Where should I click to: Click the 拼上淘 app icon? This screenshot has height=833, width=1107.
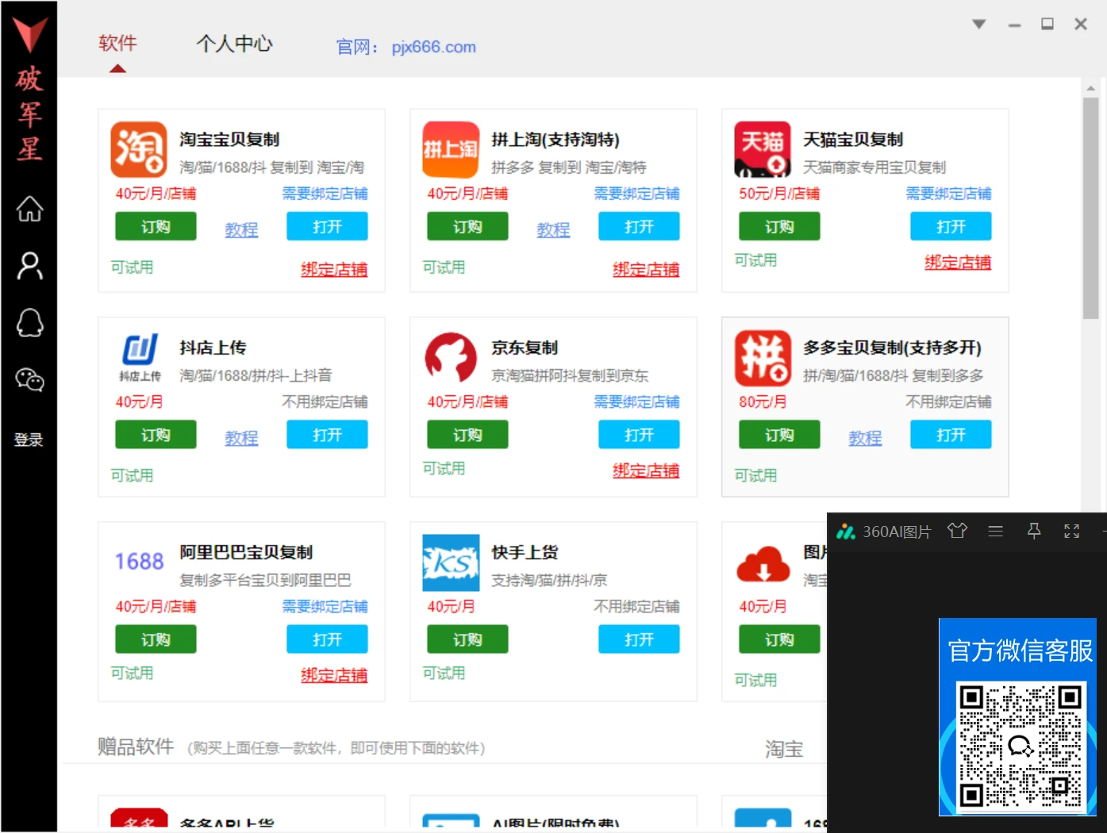point(451,149)
